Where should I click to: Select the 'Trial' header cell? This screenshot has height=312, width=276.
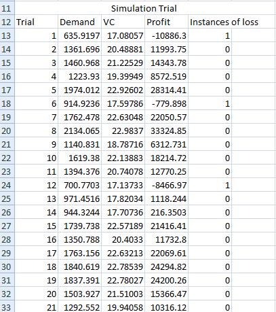click(x=36, y=22)
